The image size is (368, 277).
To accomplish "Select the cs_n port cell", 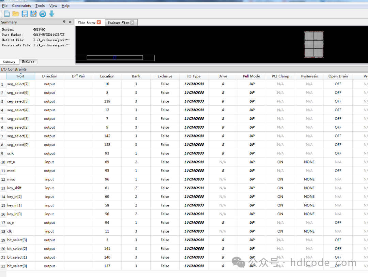I will (21, 223).
